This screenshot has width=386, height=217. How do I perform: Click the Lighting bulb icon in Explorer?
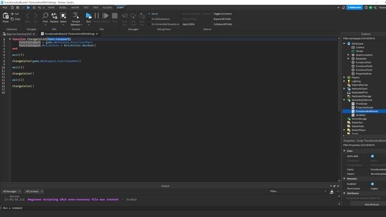[x=349, y=81]
